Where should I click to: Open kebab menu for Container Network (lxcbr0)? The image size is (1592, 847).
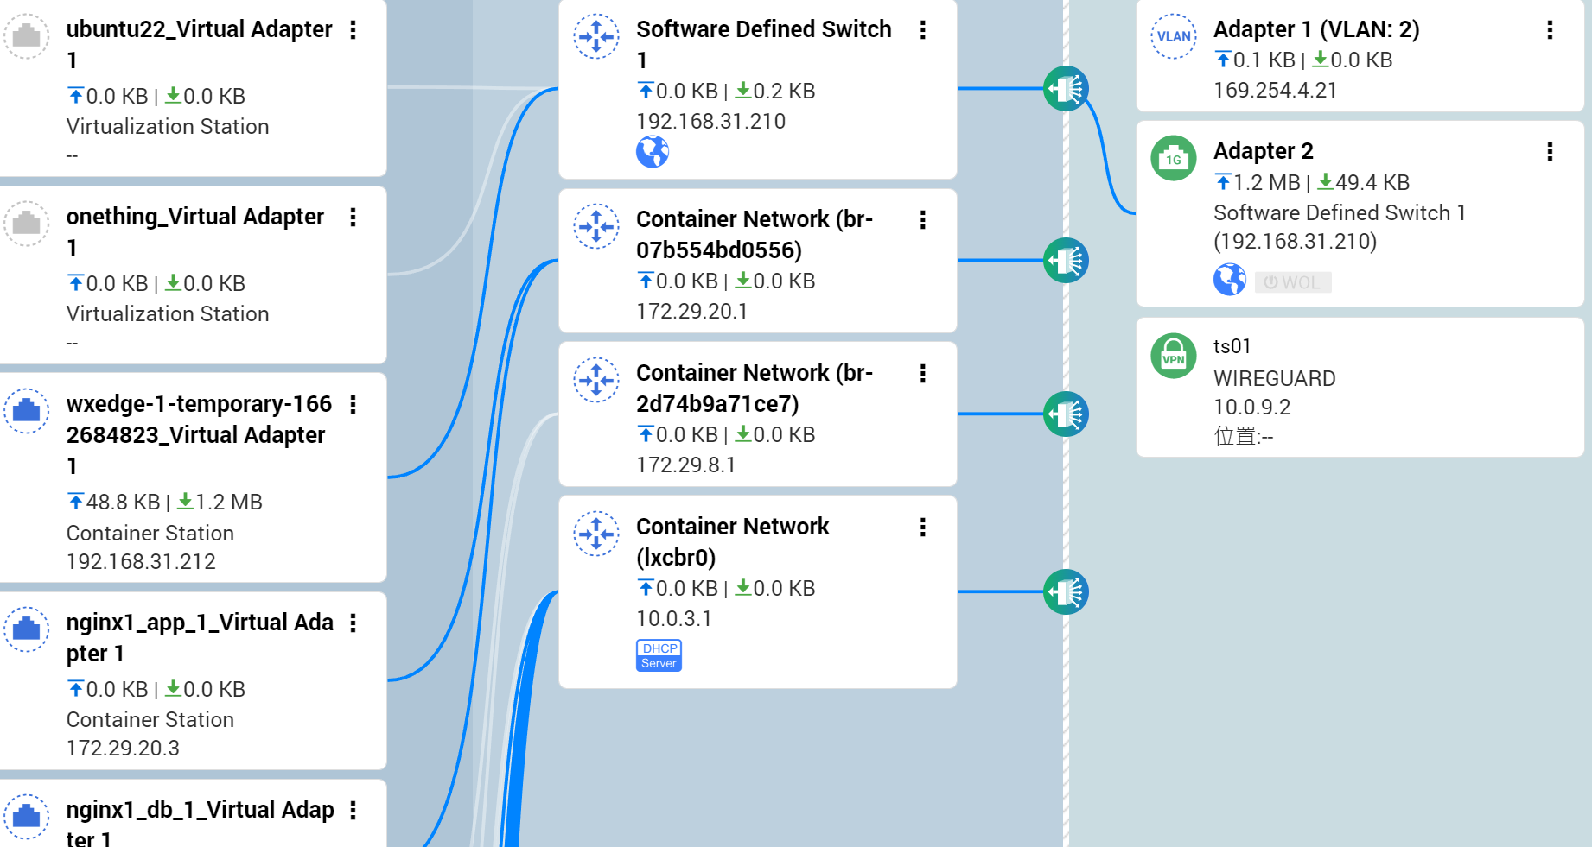coord(922,528)
